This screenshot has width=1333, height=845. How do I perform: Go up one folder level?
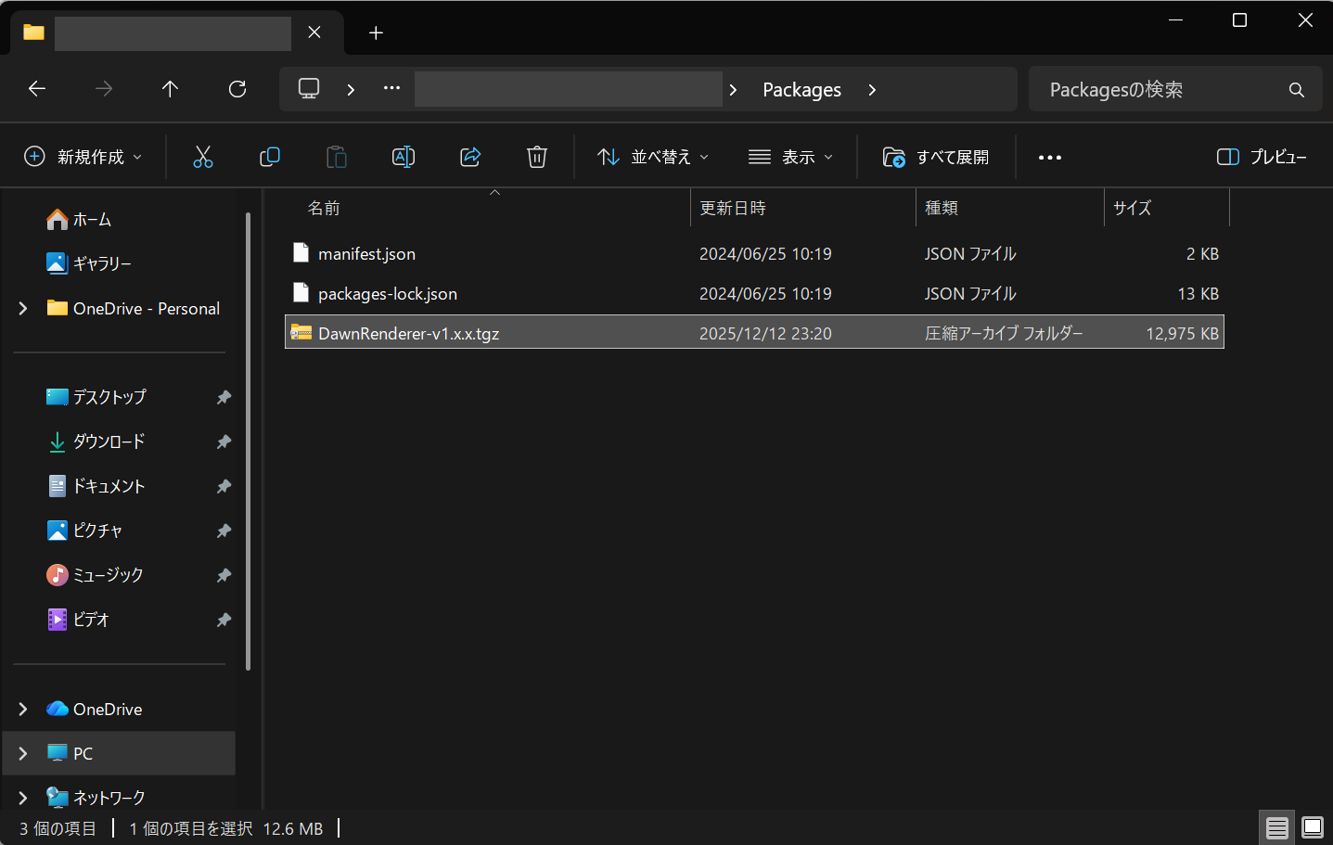pos(170,89)
